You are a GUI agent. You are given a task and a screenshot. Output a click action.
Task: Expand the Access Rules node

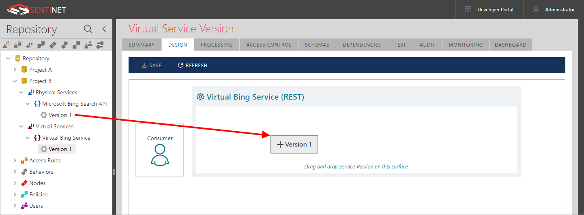click(x=15, y=160)
